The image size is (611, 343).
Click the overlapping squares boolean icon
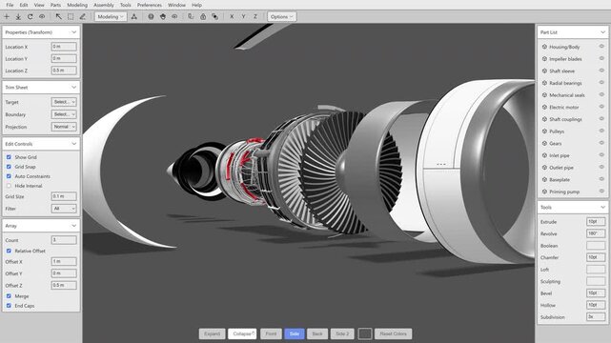tap(214, 17)
